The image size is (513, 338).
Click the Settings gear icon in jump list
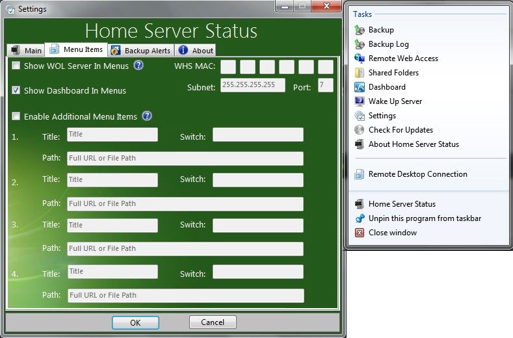click(360, 116)
